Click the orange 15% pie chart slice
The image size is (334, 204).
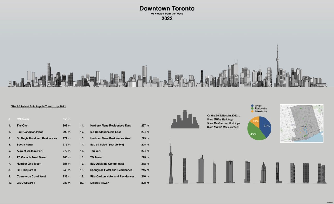point(255,122)
